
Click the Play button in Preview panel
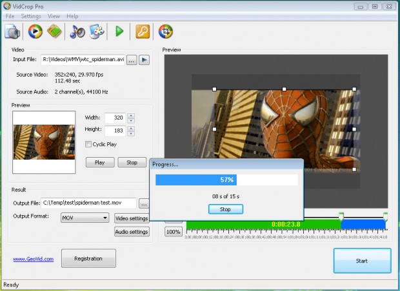(100, 162)
